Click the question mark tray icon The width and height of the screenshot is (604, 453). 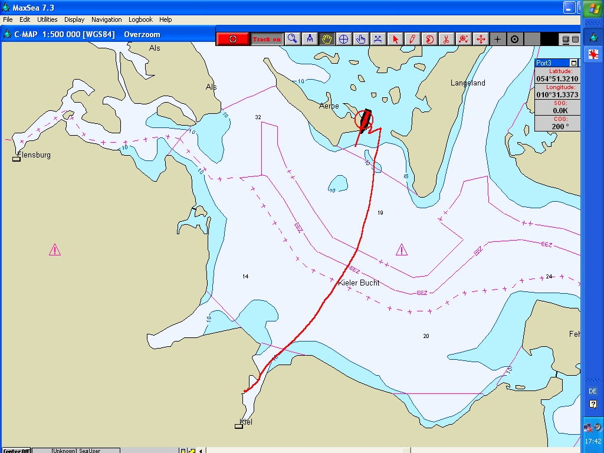point(593,404)
